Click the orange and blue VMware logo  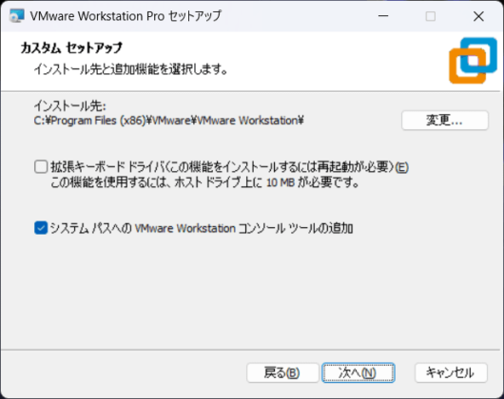473,61
